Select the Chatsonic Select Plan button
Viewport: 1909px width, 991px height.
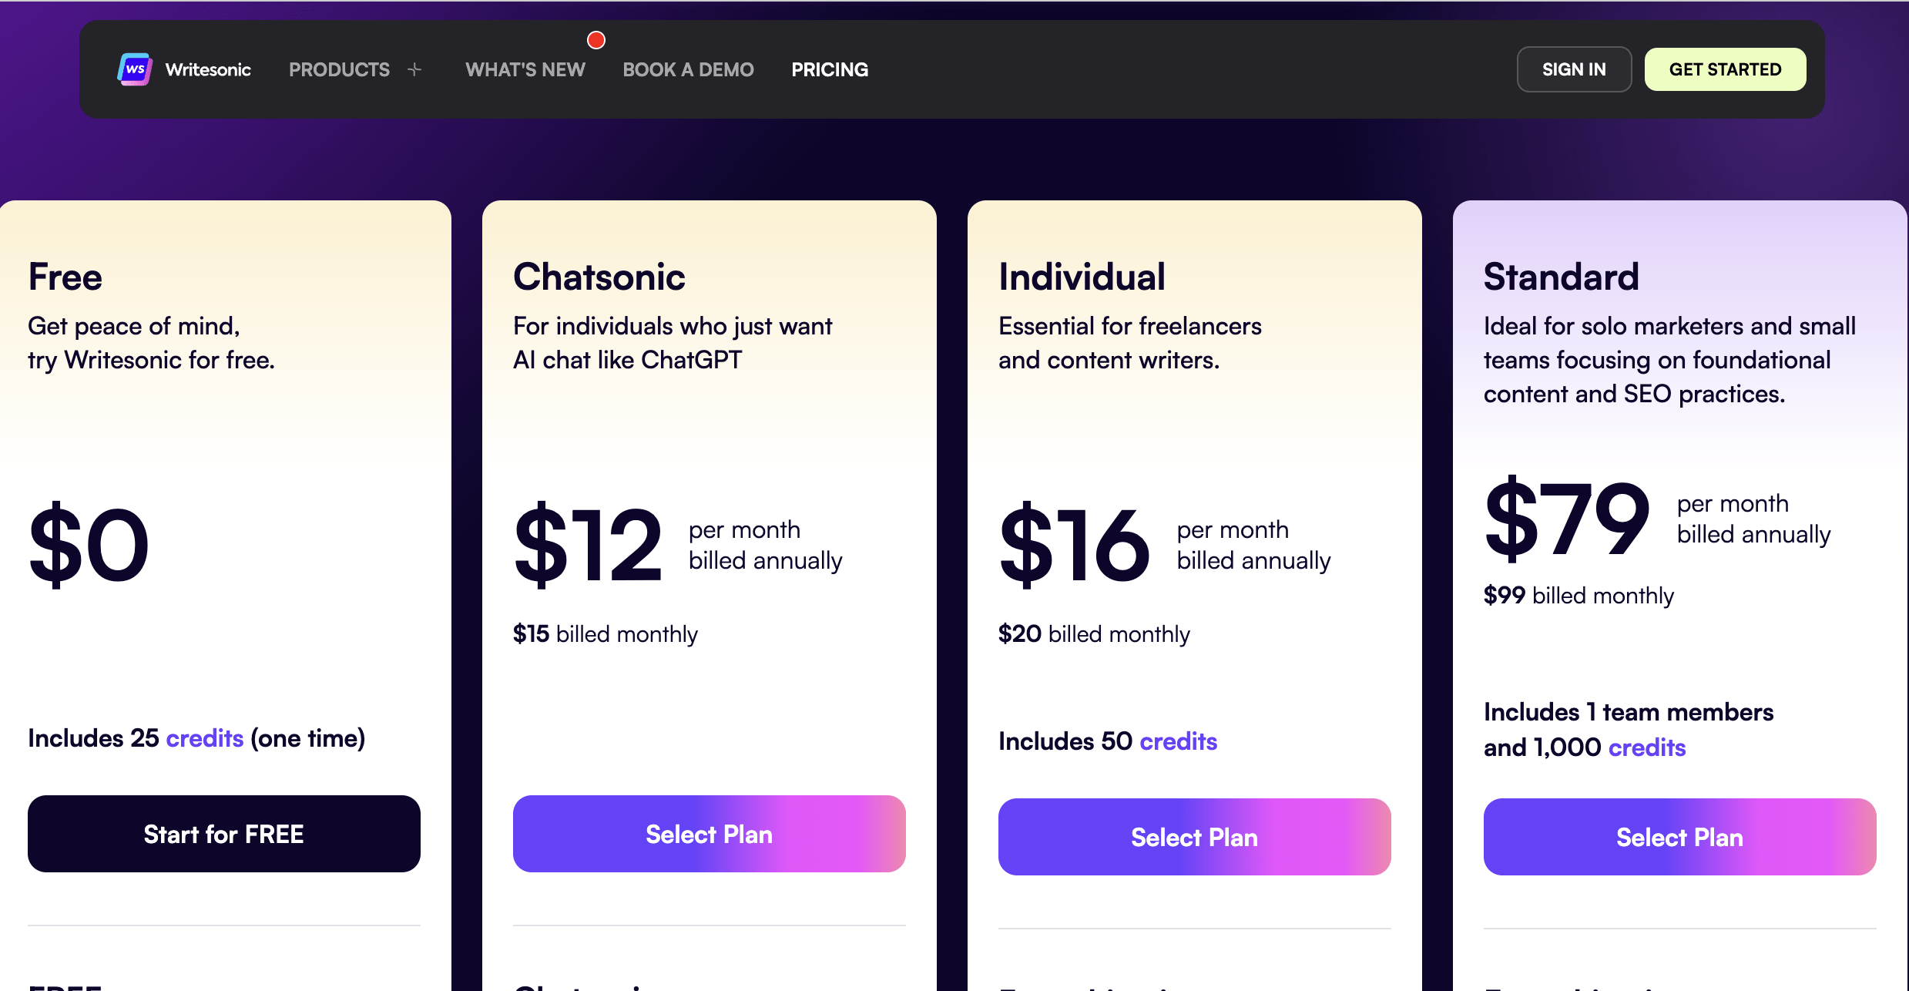708,833
